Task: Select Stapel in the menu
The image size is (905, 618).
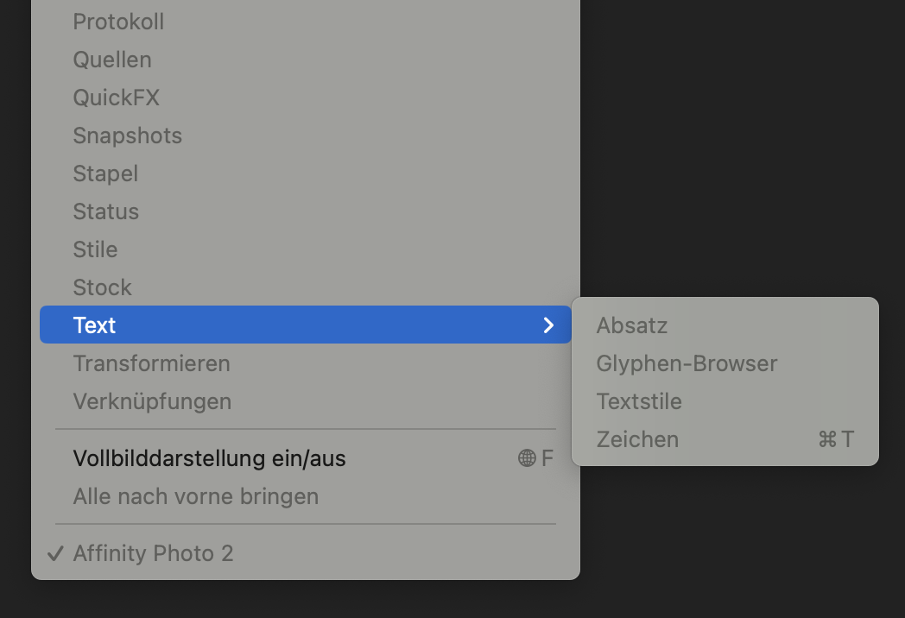Action: [x=306, y=173]
